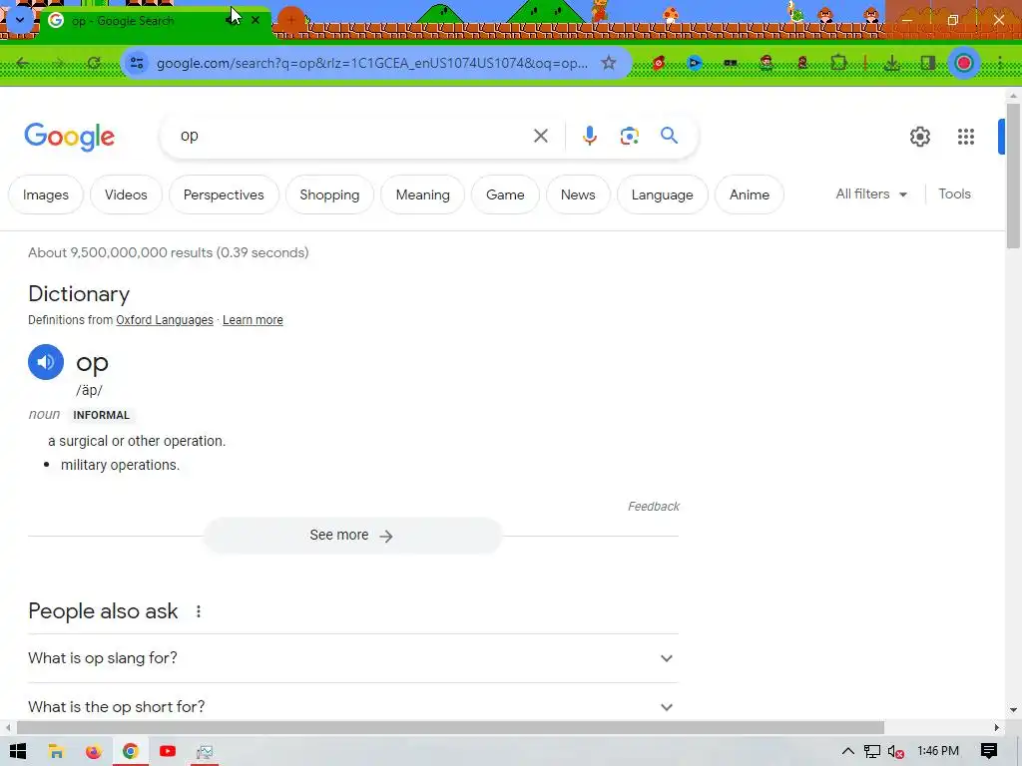1022x766 pixels.
Task: Click the horizontal scrollbar thumb
Action: [450, 727]
